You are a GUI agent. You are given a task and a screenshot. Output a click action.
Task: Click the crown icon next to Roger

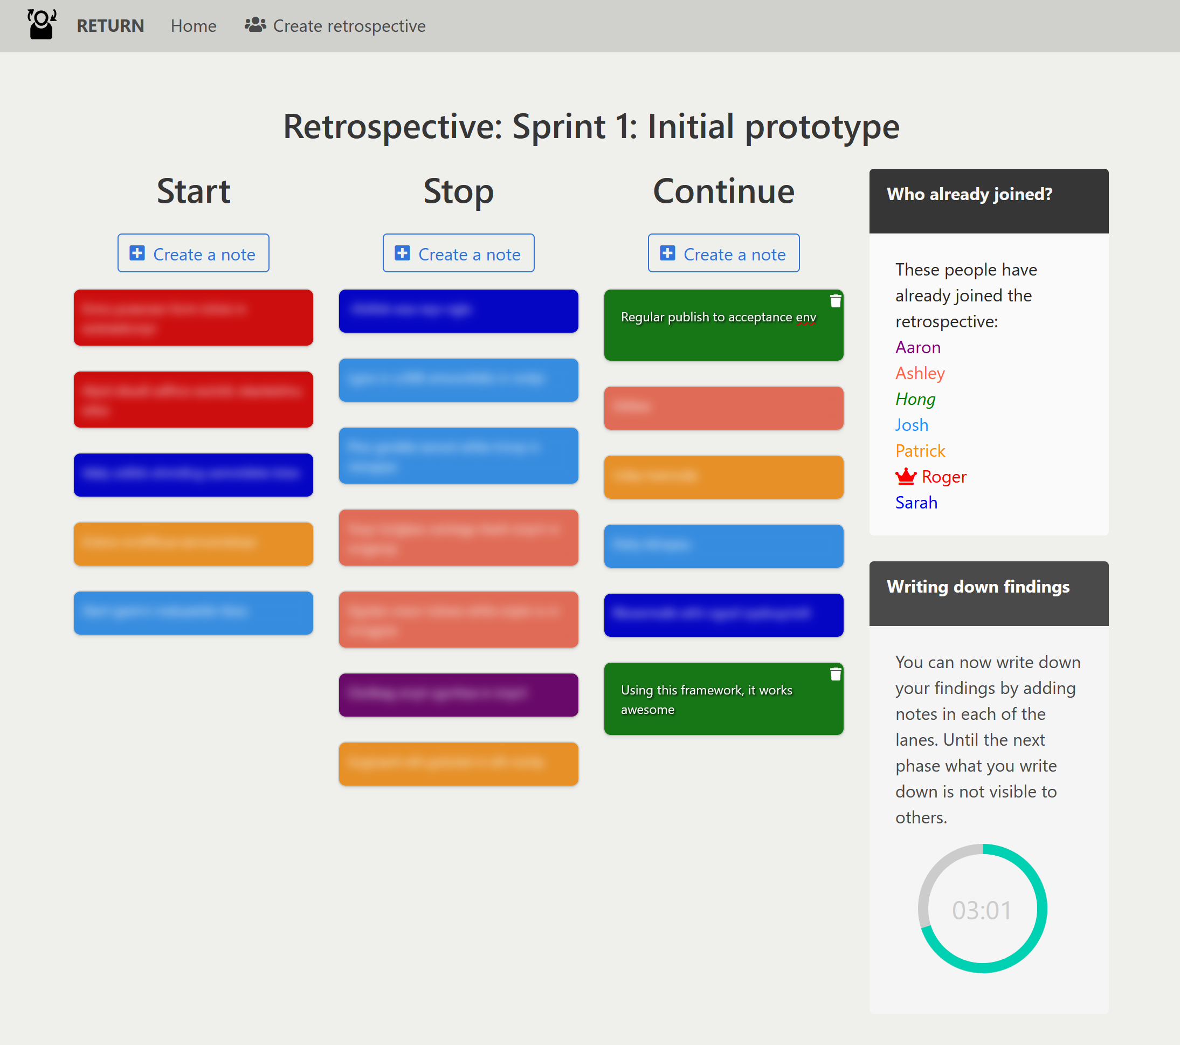click(x=905, y=476)
